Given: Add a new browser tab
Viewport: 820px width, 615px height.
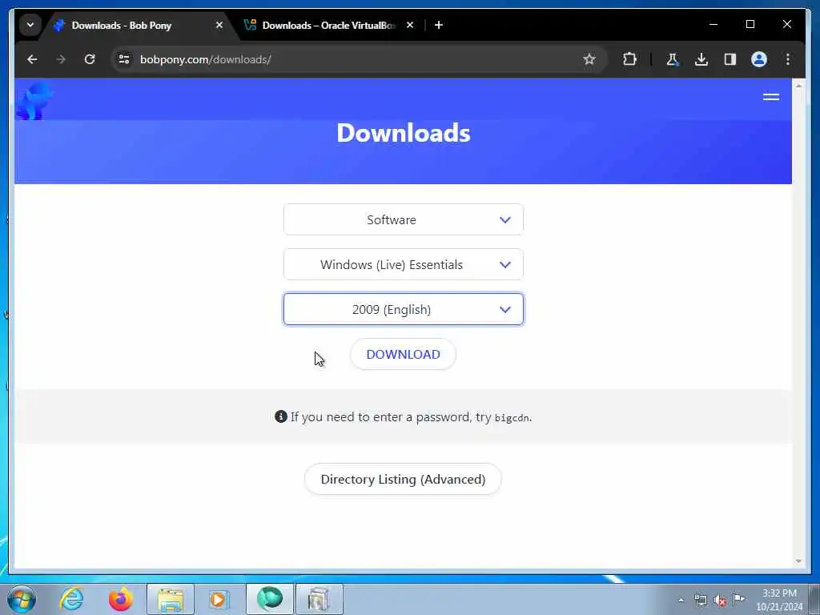Looking at the screenshot, I should point(439,25).
